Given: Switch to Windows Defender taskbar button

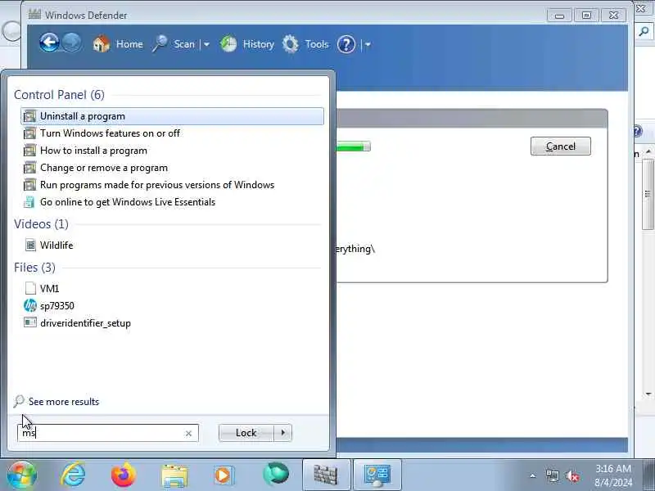Looking at the screenshot, I should tap(326, 475).
